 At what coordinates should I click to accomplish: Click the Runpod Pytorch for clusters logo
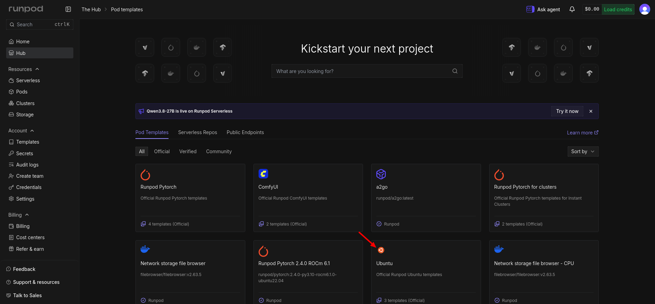tap(499, 175)
